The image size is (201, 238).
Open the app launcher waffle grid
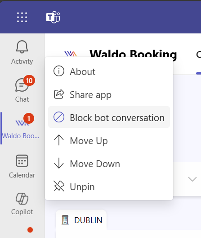coord(22,17)
